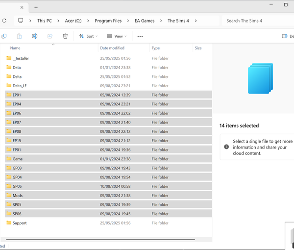Sort by Date modified column header
The image size is (294, 250).
coord(112,48)
